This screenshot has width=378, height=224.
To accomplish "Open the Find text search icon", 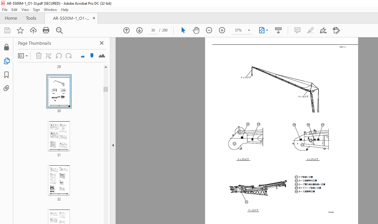I will point(59,30).
